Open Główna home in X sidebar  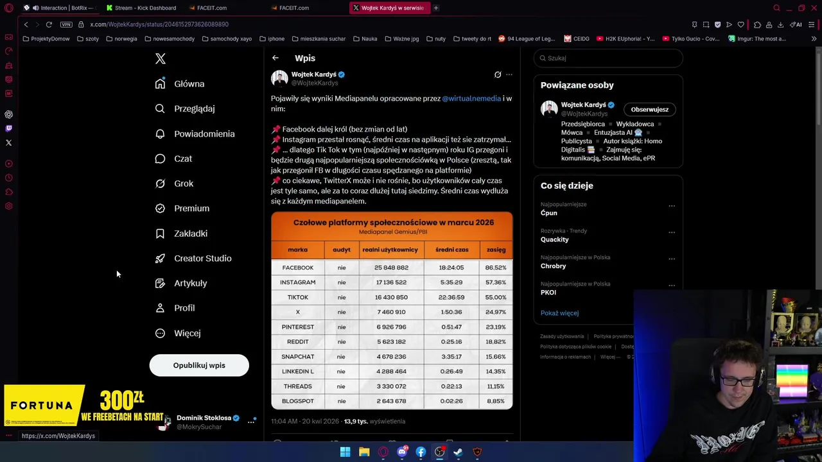tap(180, 83)
